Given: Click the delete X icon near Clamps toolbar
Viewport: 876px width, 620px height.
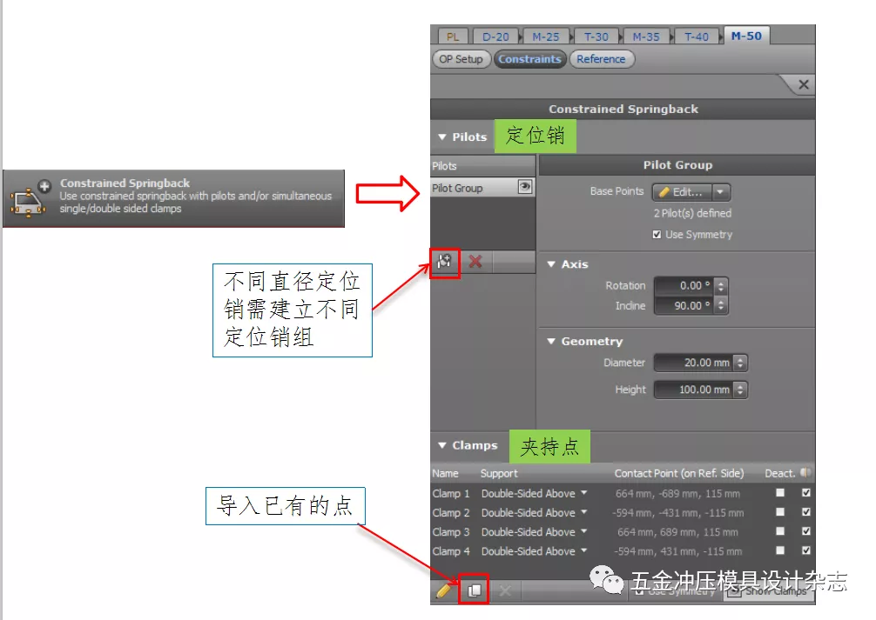Looking at the screenshot, I should 505,590.
